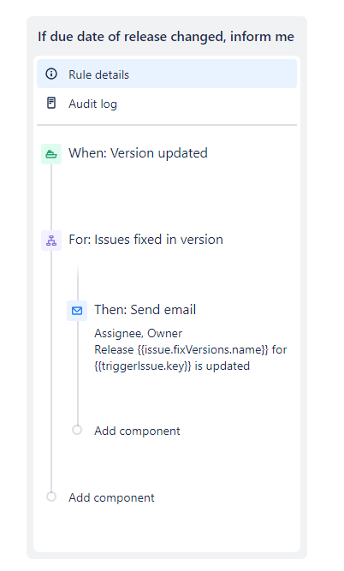344x571 pixels.
Task: Click the {{triggerIssue.key}} is updated text
Action: [172, 366]
